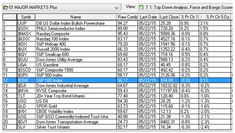235x133 pixels.
Task: Click S&P GSCI Commodity-Indexed Trust name
Action: (72, 117)
